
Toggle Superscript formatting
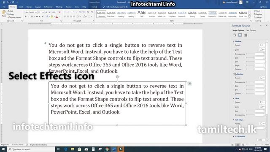click(x=43, y=16)
